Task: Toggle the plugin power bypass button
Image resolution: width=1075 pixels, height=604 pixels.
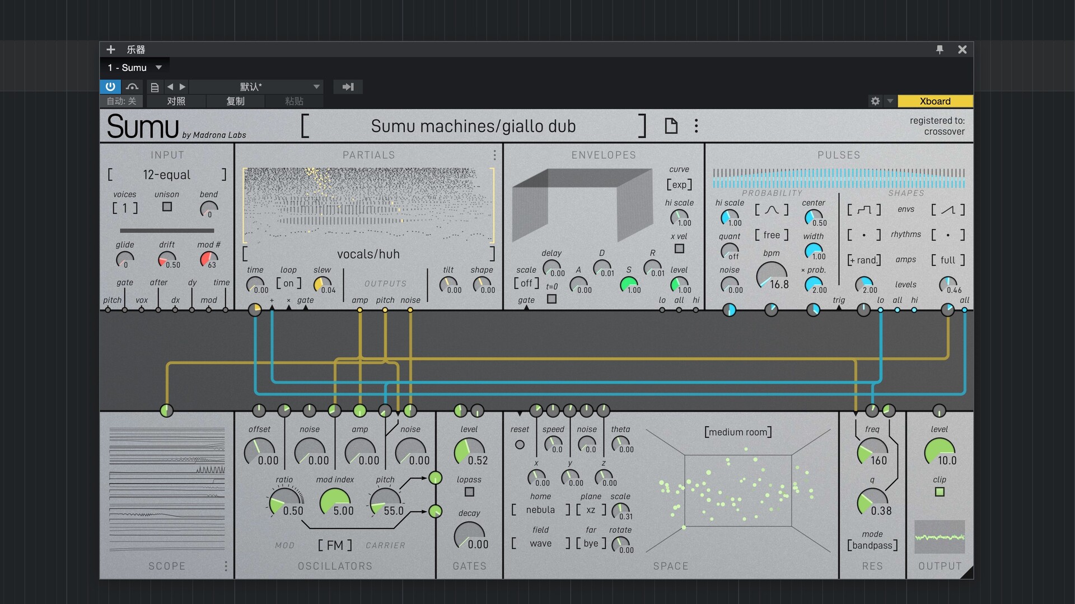Action: click(110, 87)
